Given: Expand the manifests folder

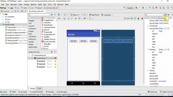Looking at the screenshot, I should [3, 17].
